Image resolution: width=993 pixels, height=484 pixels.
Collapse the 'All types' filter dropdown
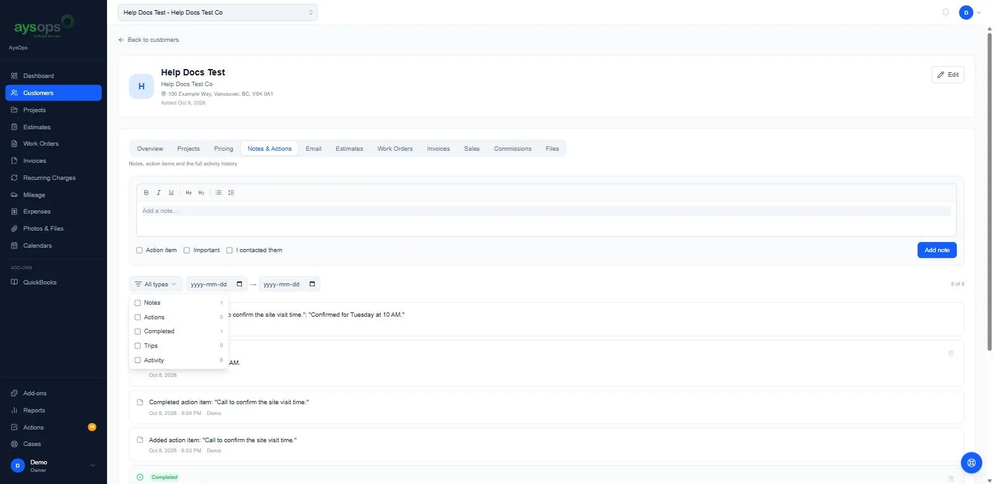coord(156,284)
